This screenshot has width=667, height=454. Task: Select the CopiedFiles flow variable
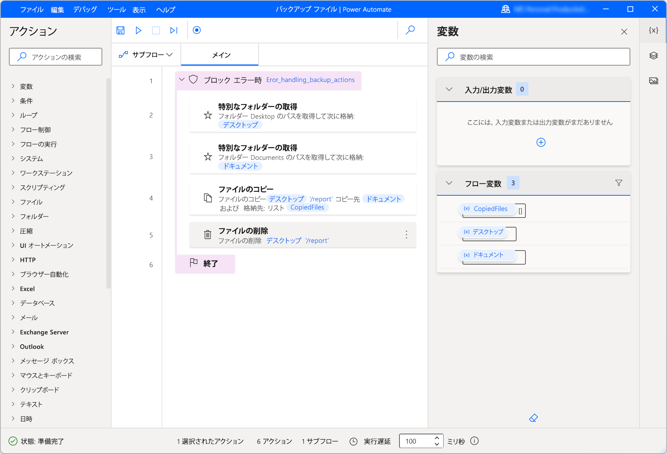pyautogui.click(x=487, y=209)
